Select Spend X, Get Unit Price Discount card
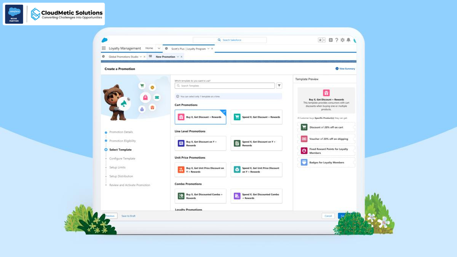This screenshot has height=257, width=457. click(256, 169)
